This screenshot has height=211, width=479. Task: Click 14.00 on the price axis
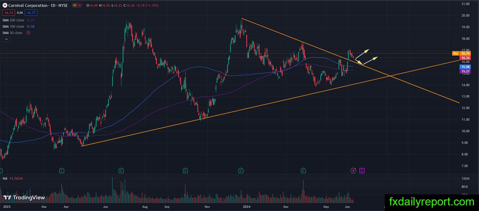[x=465, y=85]
